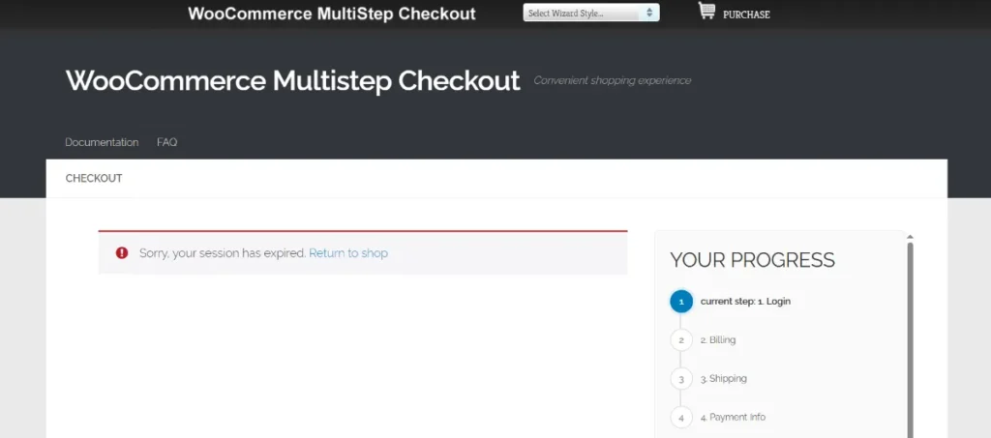Open the Select Wizard Style dropdown
The image size is (991, 438).
tap(590, 14)
